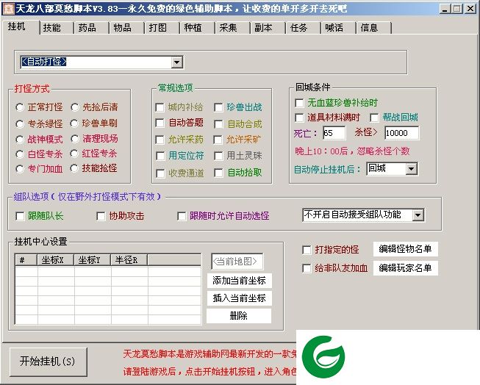
Task: Open 编辑怪物名单 editor
Action: [405, 249]
